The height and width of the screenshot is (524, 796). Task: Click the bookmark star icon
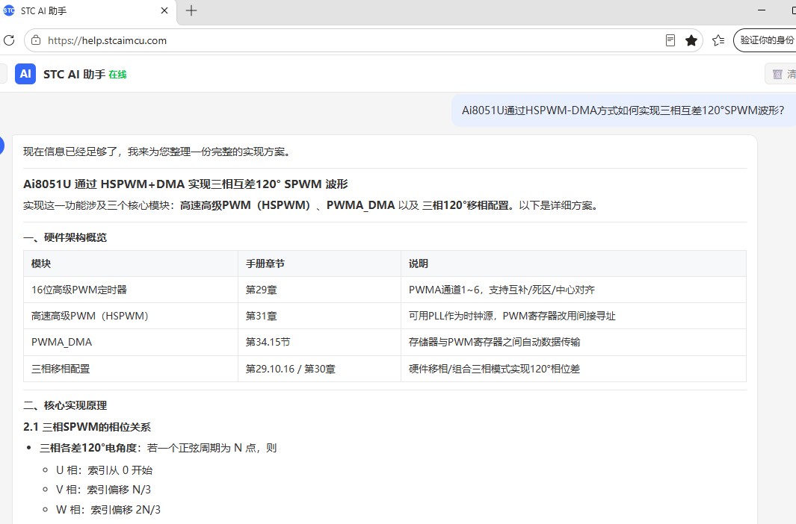(x=691, y=40)
